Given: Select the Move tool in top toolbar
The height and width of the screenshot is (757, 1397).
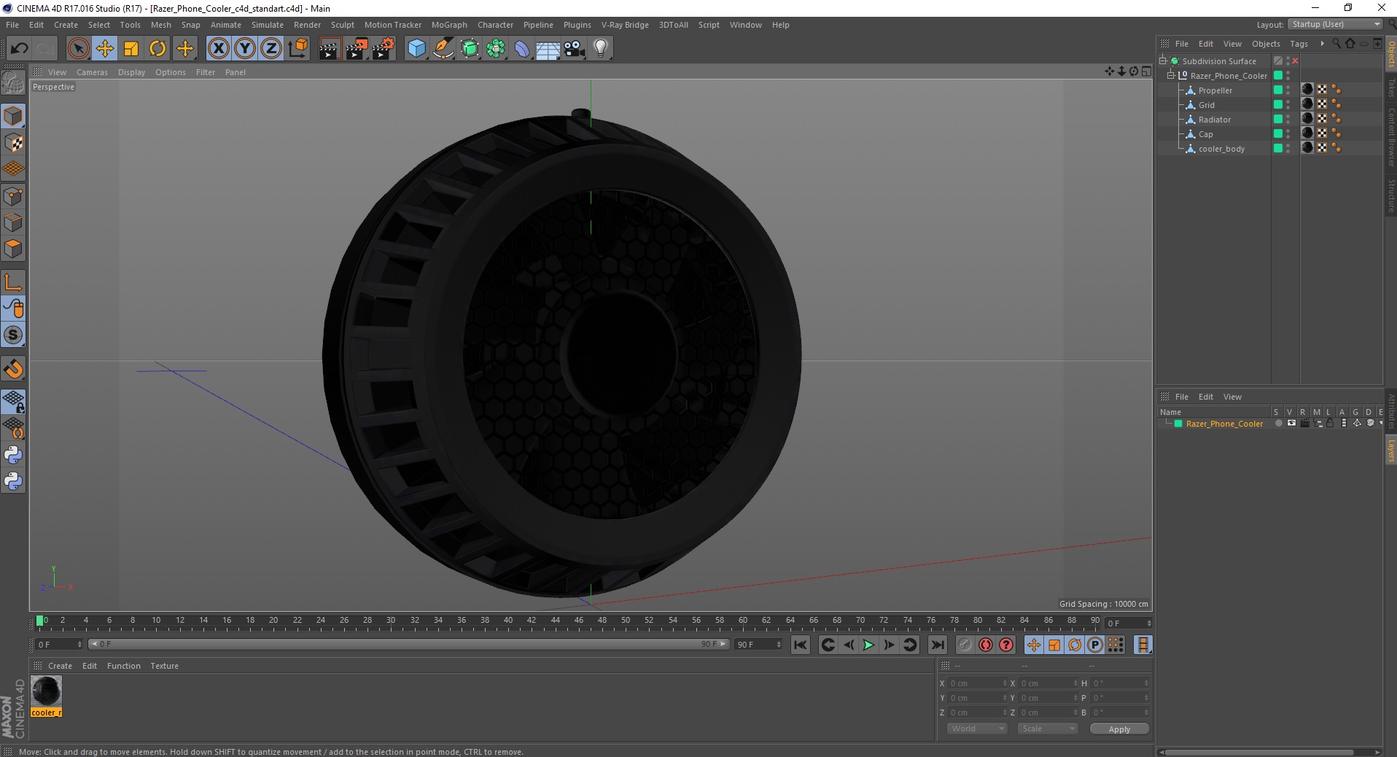Looking at the screenshot, I should [105, 49].
